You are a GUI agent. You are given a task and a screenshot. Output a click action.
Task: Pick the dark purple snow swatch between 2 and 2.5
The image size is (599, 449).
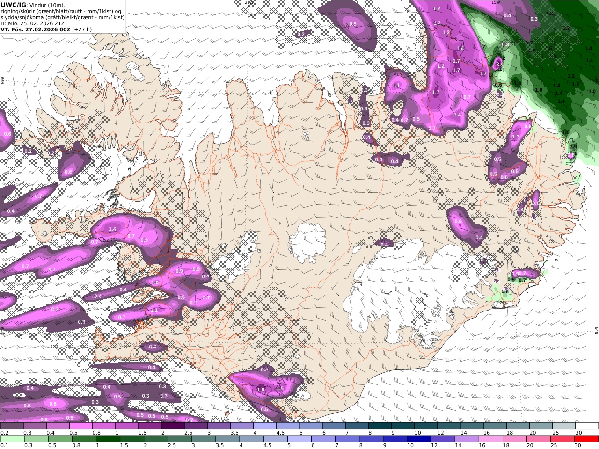(x=173, y=426)
